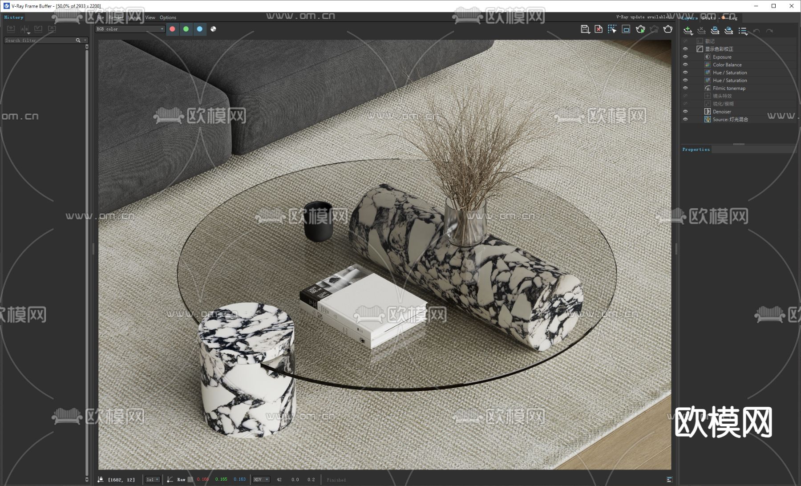Screen dimensions: 801x486
Task: Click the create layer icon
Action: coord(688,31)
